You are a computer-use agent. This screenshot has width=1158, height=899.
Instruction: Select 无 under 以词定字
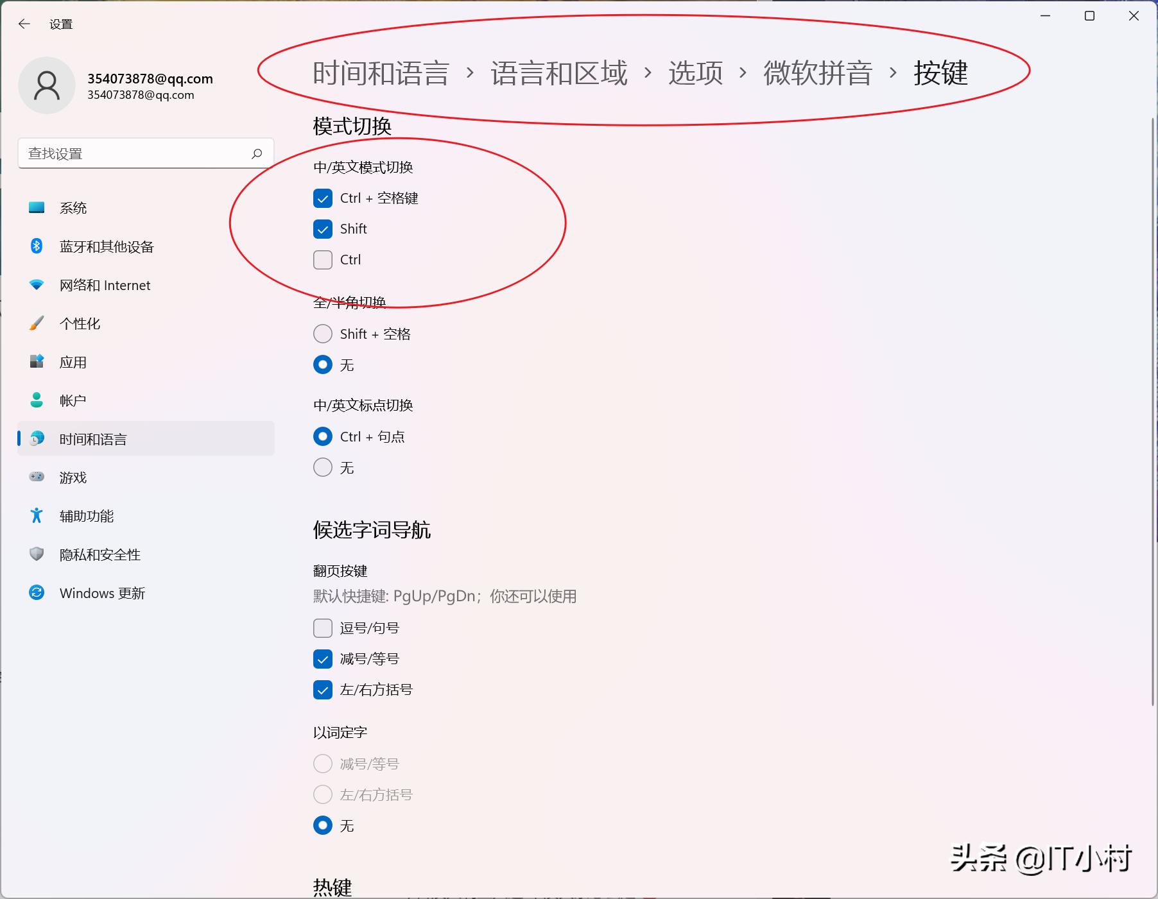323,825
